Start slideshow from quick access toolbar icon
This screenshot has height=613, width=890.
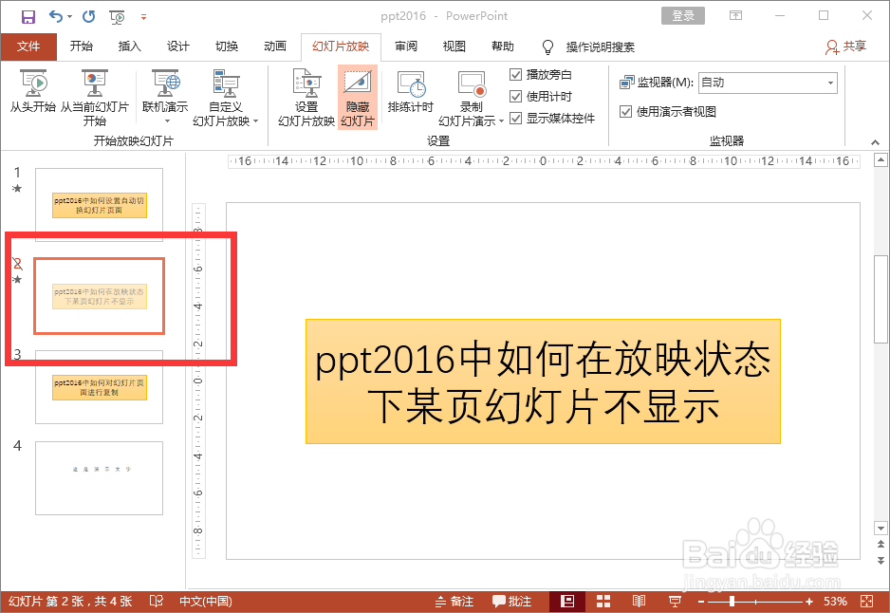click(118, 17)
